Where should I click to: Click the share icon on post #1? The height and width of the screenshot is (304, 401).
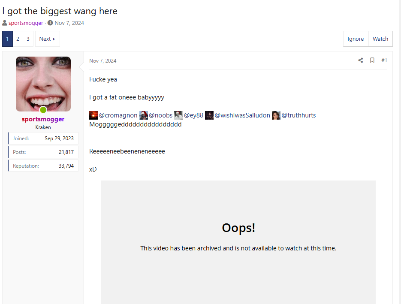point(361,60)
